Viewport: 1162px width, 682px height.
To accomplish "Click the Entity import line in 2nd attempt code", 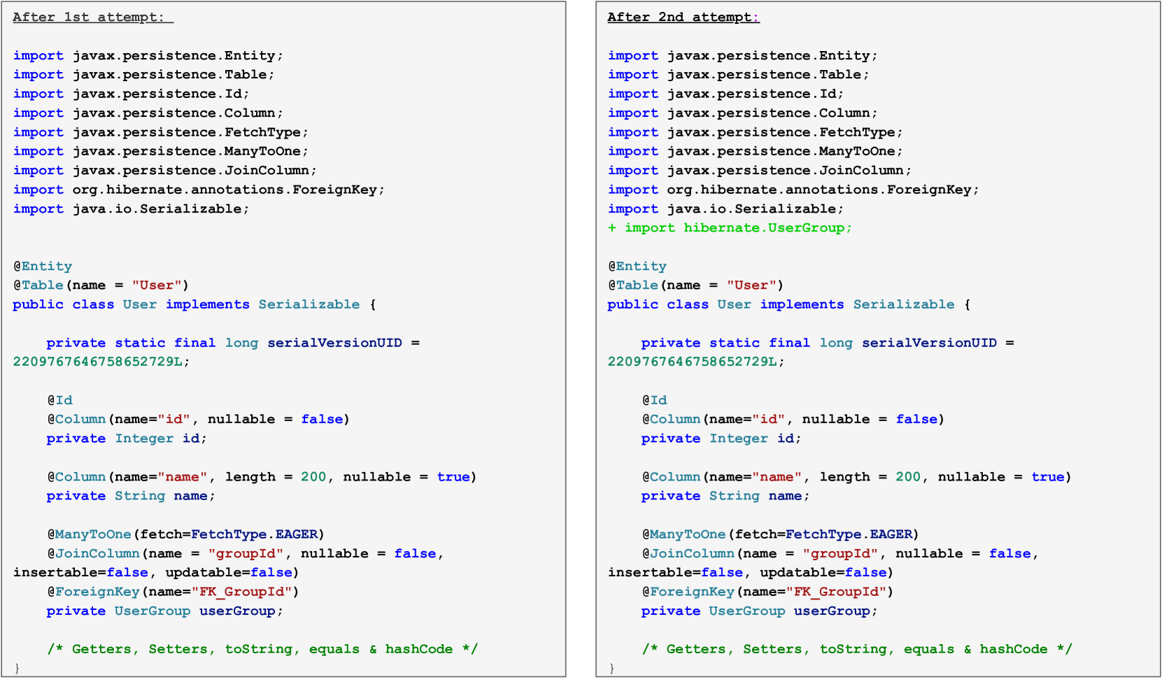I will tap(743, 55).
